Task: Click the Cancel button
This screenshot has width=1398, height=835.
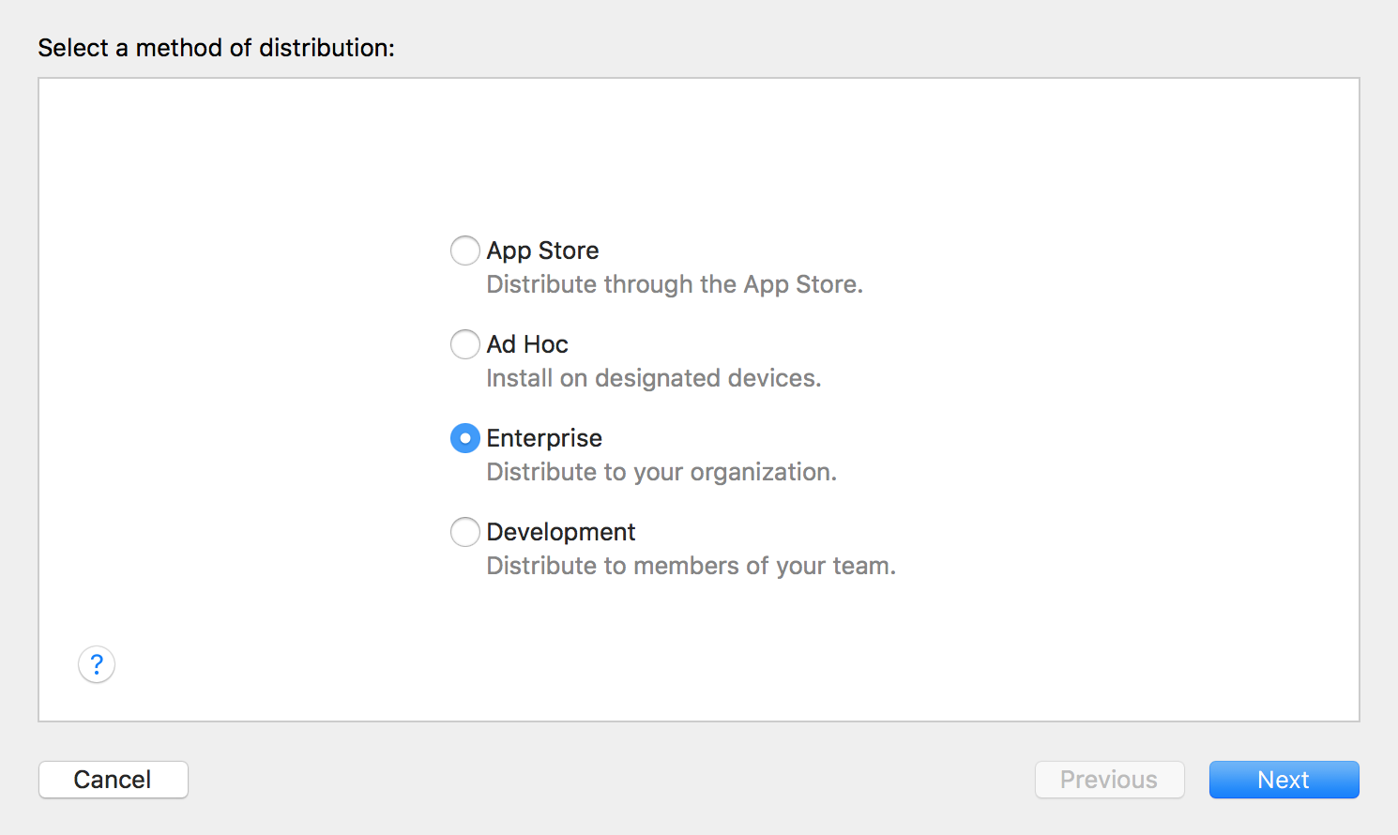Action: point(114,780)
